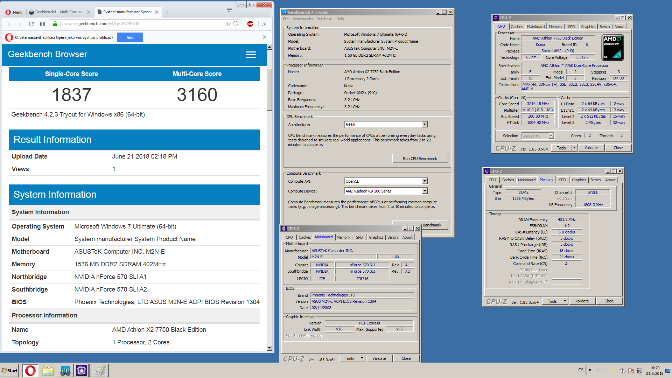The width and height of the screenshot is (672, 378).
Task: Bookmark page with the heart icon
Action: coord(236,24)
